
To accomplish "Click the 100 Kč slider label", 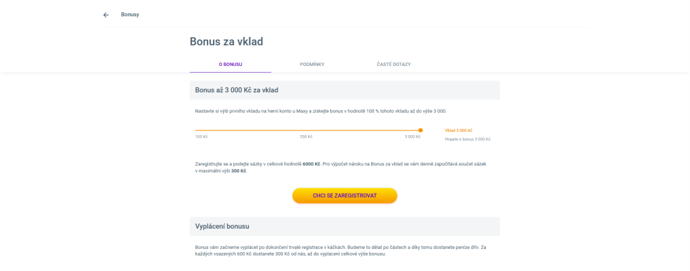I will (x=201, y=137).
